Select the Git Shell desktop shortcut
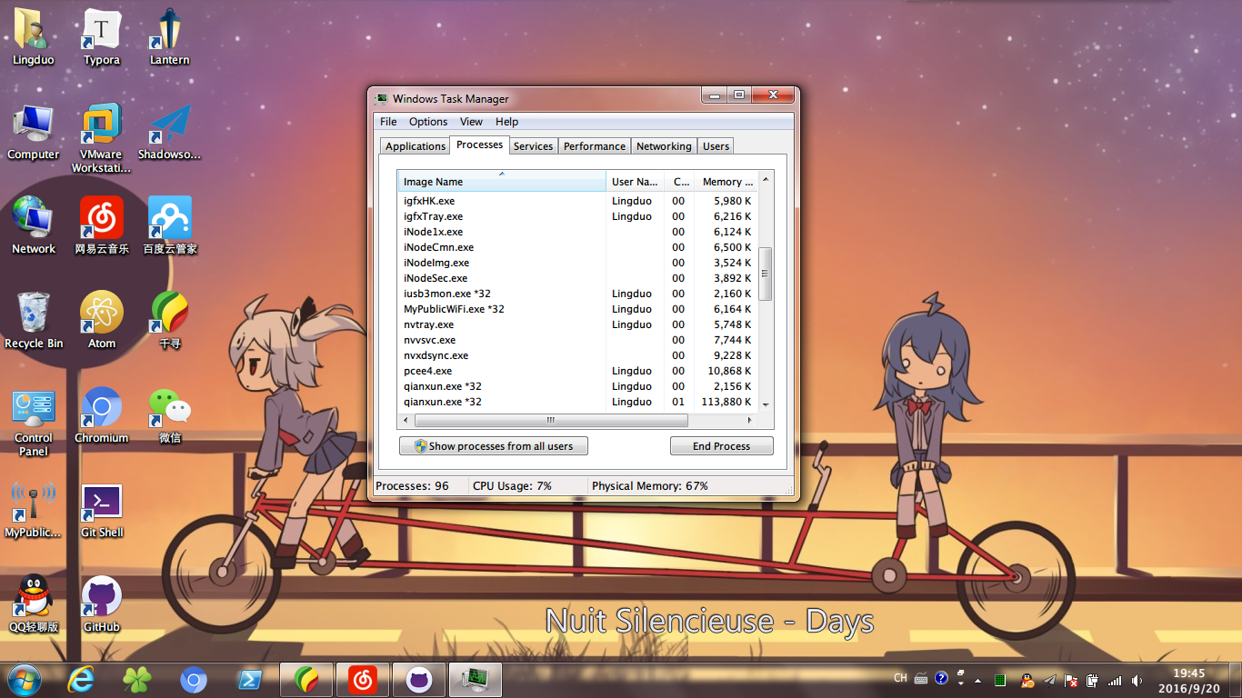1242x698 pixels. pyautogui.click(x=102, y=510)
